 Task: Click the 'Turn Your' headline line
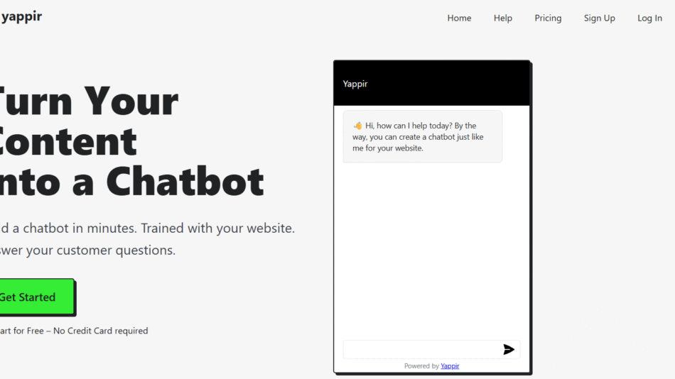tap(89, 101)
